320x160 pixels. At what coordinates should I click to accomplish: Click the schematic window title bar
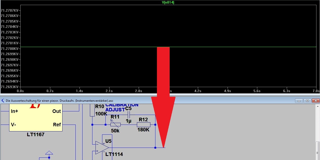pos(152,101)
